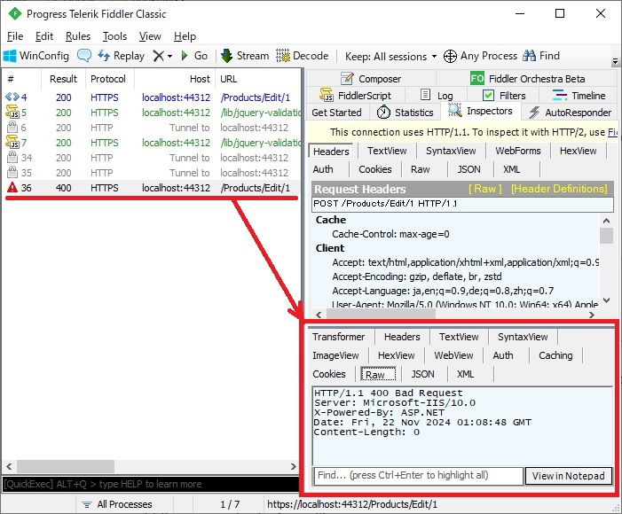Open the Fiddler Orchestra Beta tab
The width and height of the screenshot is (622, 514).
527,79
